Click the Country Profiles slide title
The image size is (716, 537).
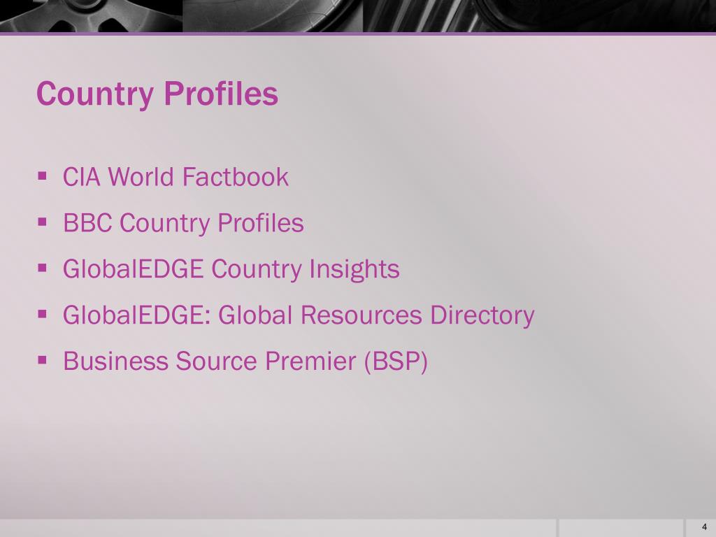[x=157, y=94]
